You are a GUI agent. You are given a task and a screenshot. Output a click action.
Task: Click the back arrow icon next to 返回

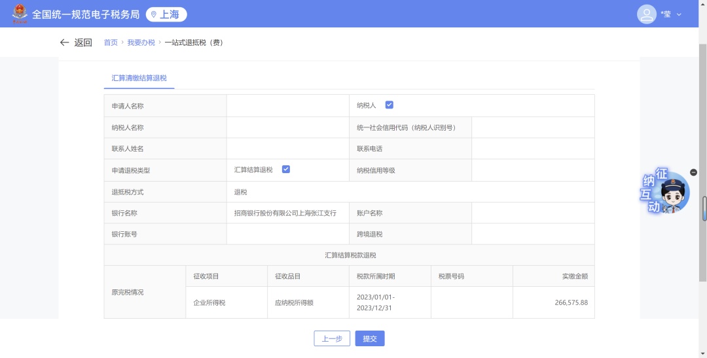[64, 42]
